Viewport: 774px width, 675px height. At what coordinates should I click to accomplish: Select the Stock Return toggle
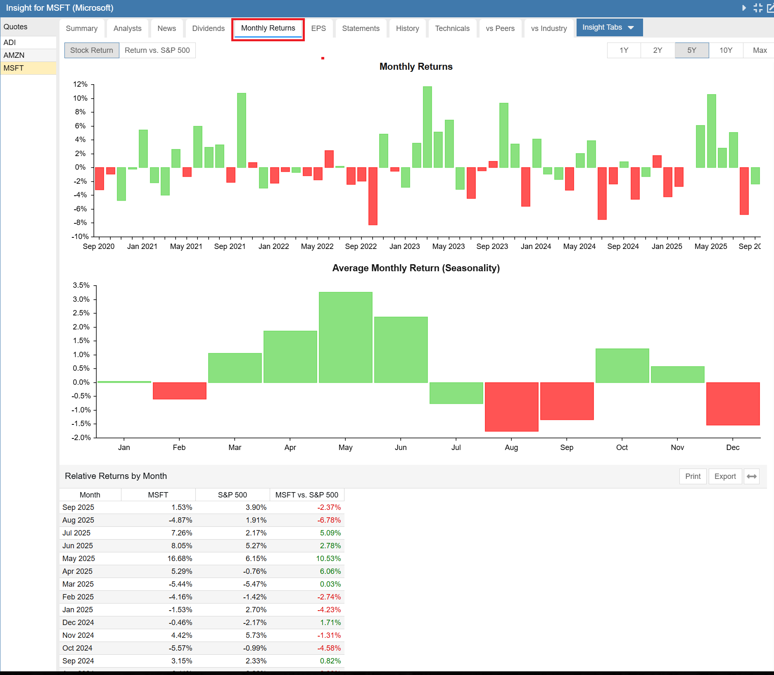click(92, 50)
